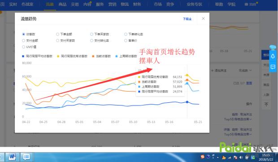Screen dimensions: 278x162
Task: Open the volume speaker tray icon
Action: [241, 158]
